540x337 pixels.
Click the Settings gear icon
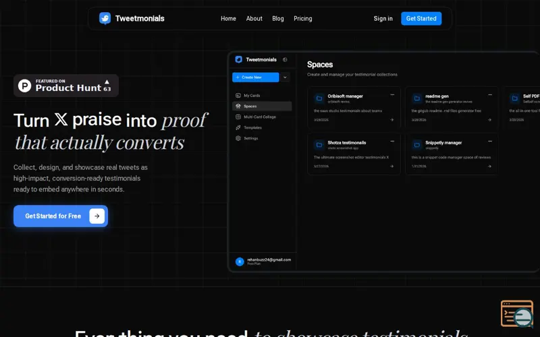pyautogui.click(x=238, y=138)
